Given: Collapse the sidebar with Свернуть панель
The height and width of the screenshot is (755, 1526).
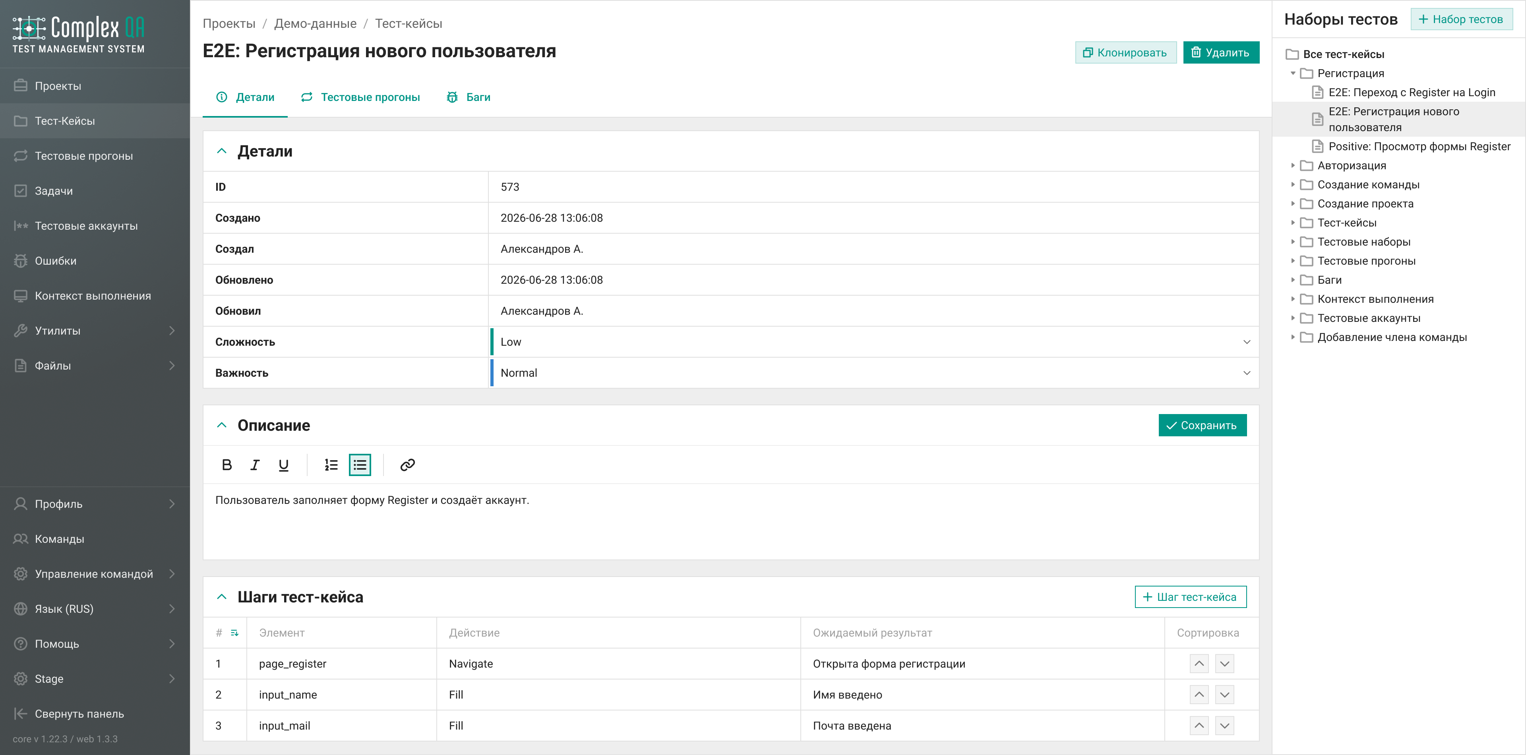Looking at the screenshot, I should coord(95,714).
